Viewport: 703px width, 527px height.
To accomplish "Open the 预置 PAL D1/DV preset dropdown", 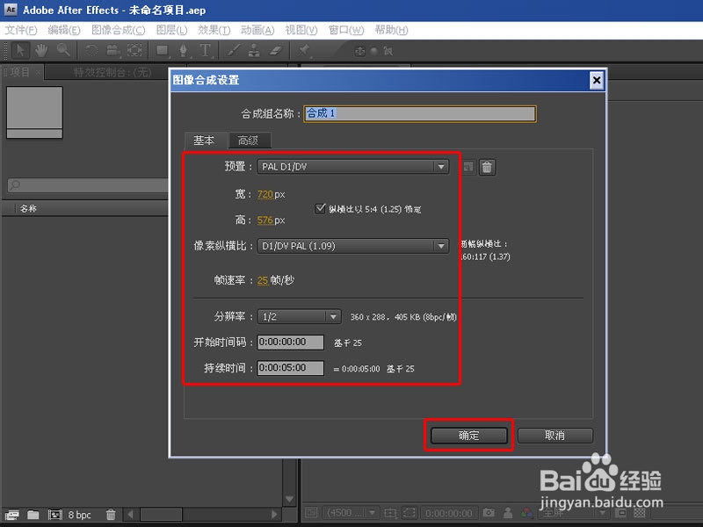I will coord(353,167).
